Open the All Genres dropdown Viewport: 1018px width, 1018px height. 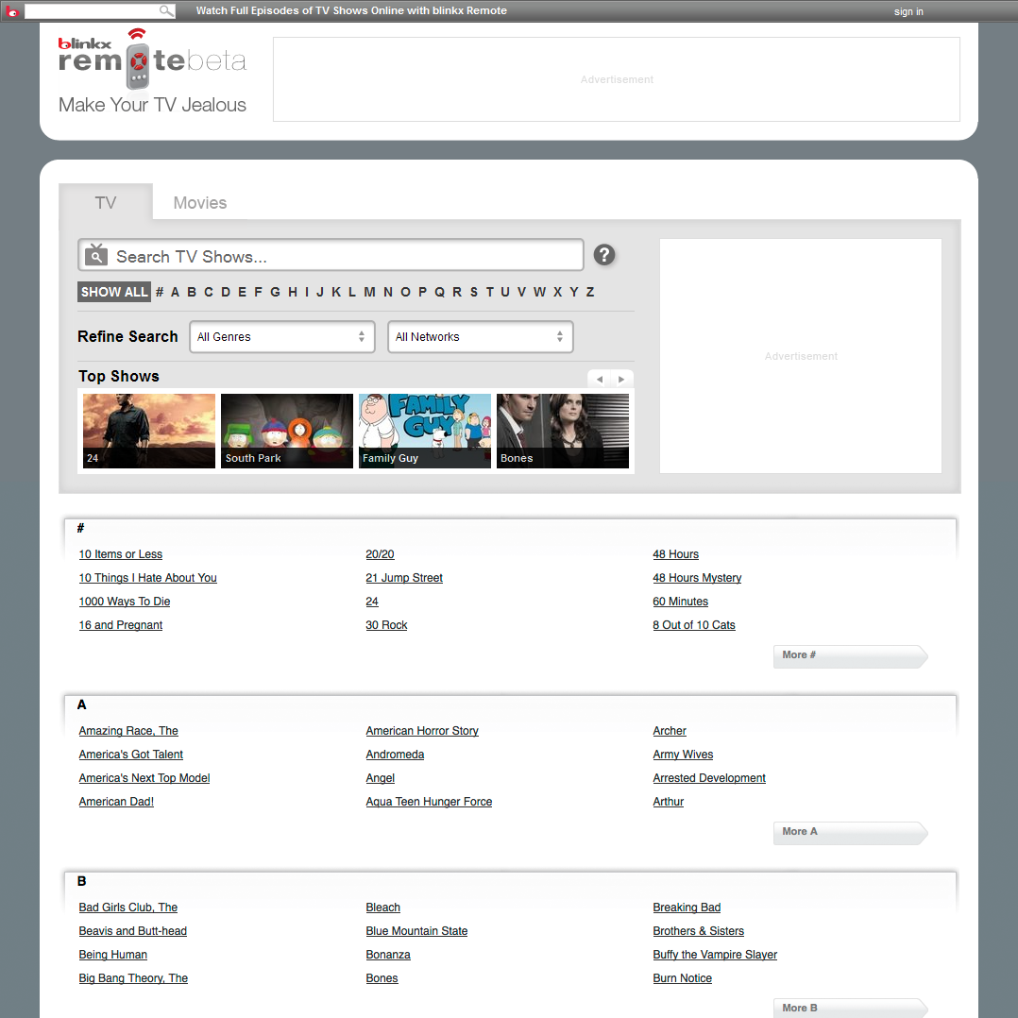coord(282,337)
